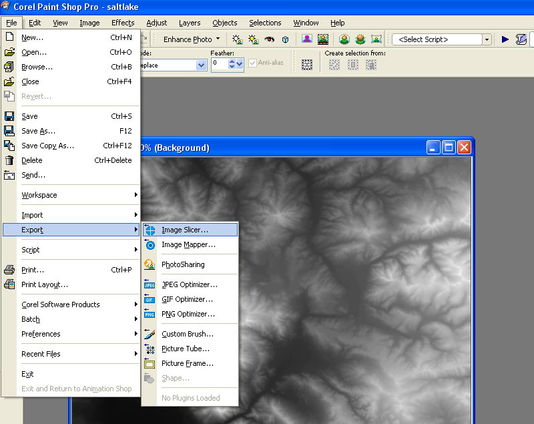Click the Send mail icon
The width and height of the screenshot is (534, 424).
[x=9, y=175]
